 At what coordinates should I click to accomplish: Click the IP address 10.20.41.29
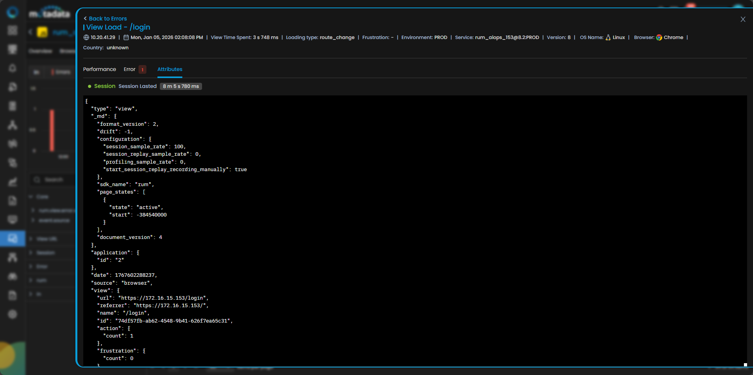tap(103, 37)
